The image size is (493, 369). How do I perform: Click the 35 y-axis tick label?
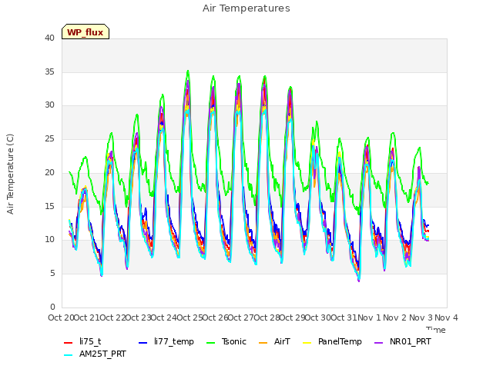[x=49, y=71]
